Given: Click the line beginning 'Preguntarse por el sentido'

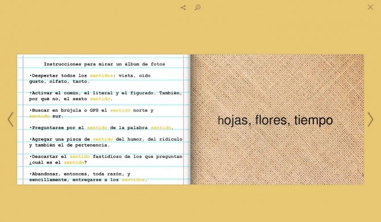Looking at the screenshot, I should click(x=101, y=128).
